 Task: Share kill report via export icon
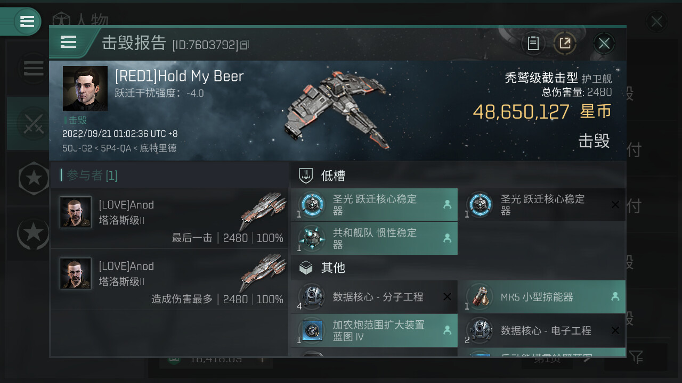coord(565,43)
